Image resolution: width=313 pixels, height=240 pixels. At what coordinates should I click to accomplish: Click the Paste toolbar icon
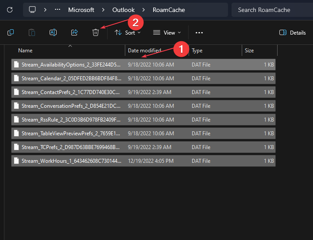point(32,32)
